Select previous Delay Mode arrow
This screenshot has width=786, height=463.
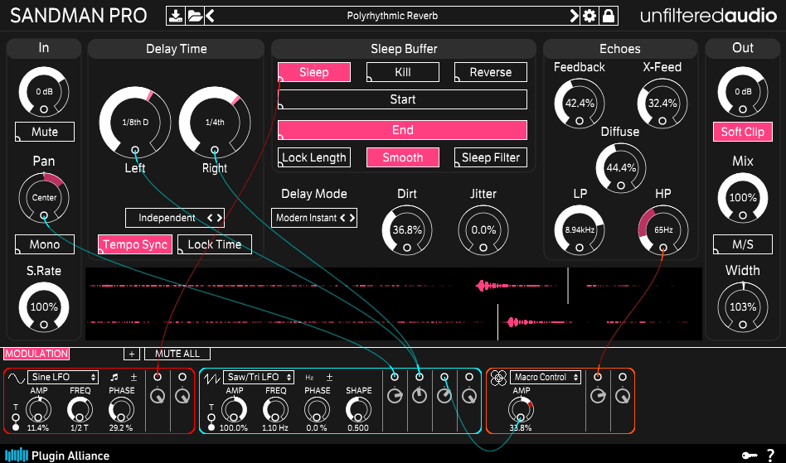[x=342, y=218]
